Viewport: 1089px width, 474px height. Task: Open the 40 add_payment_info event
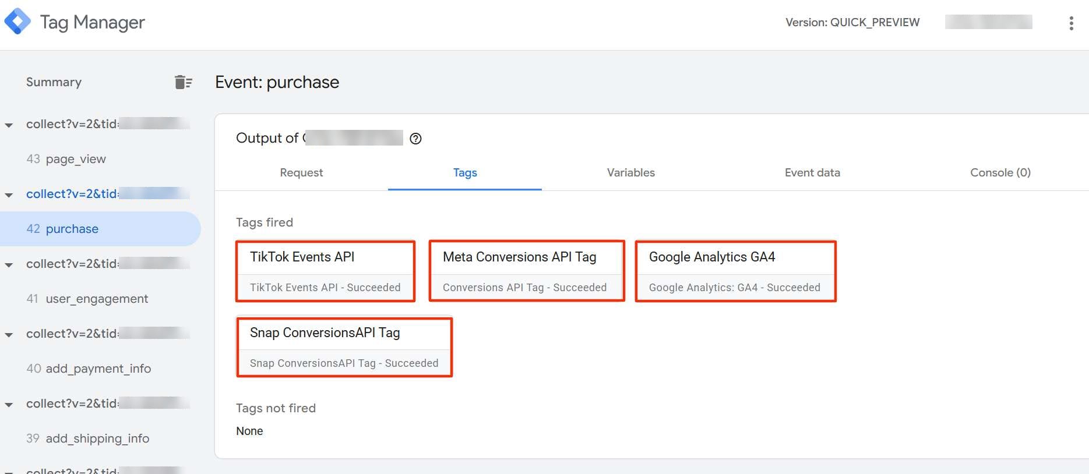coord(100,369)
